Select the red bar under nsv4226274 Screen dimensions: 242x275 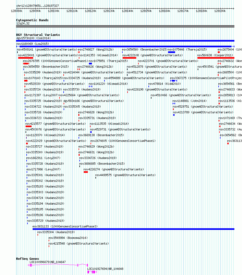86,172
